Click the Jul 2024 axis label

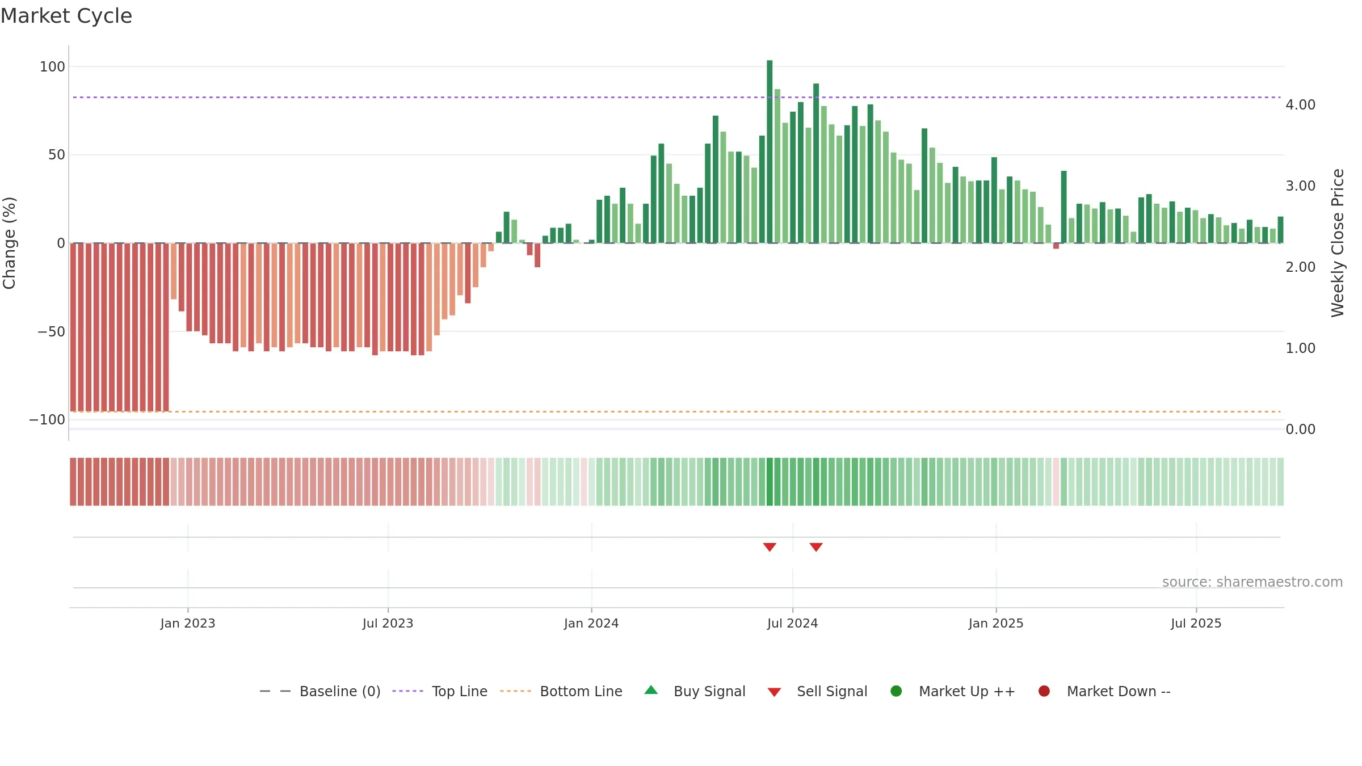click(x=793, y=624)
